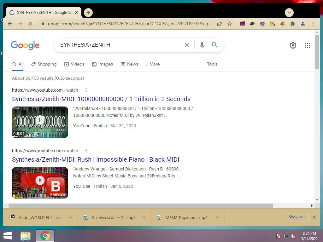Image resolution: width=323 pixels, height=242 pixels.
Task: Click the share page icon in address bar
Action: [220, 24]
